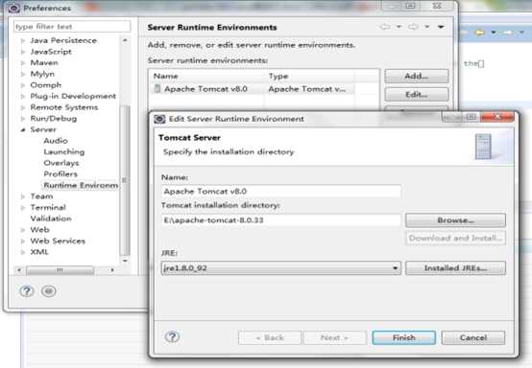Expand the Mylyn tree node
The height and width of the screenshot is (368, 532).
(x=23, y=74)
